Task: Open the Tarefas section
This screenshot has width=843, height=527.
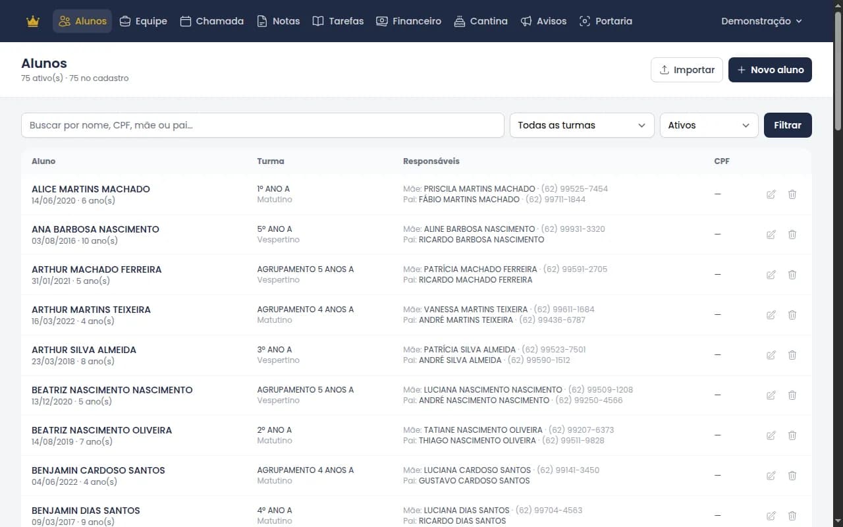Action: (x=338, y=21)
